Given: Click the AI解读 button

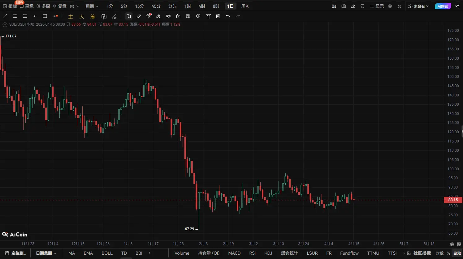Looking at the screenshot, I should click(x=443, y=6).
